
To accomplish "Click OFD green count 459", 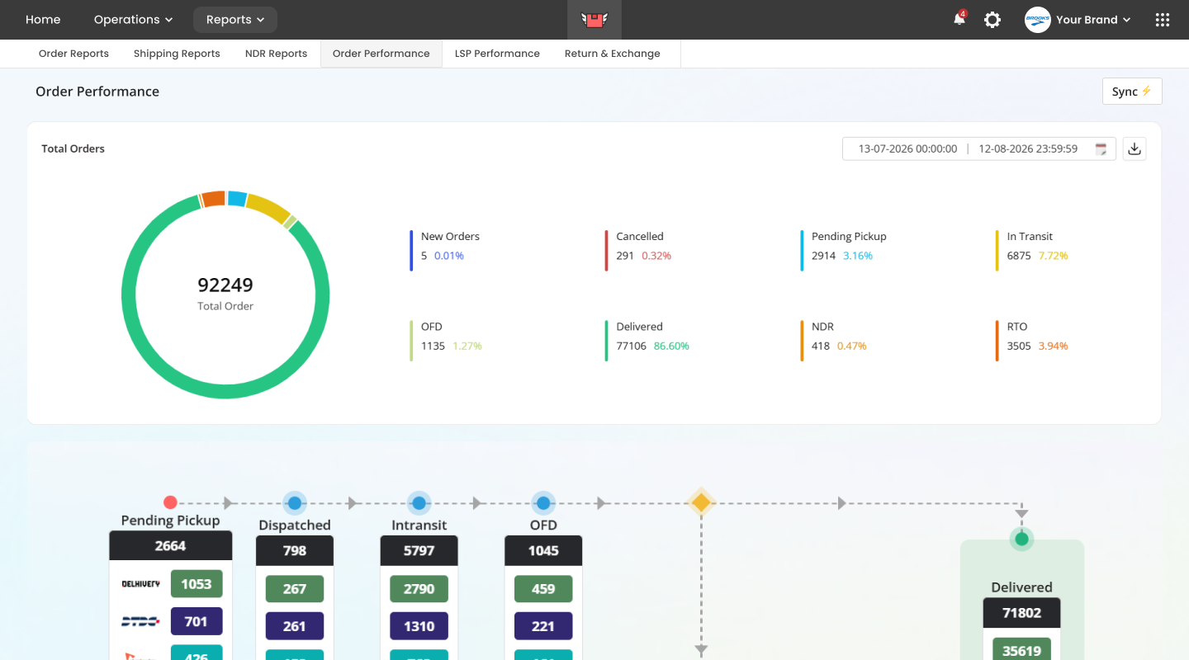I will coord(543,589).
